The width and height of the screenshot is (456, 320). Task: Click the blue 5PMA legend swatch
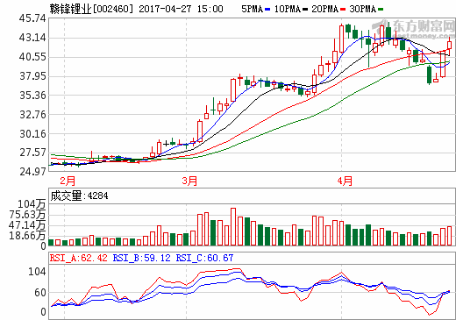267,10
